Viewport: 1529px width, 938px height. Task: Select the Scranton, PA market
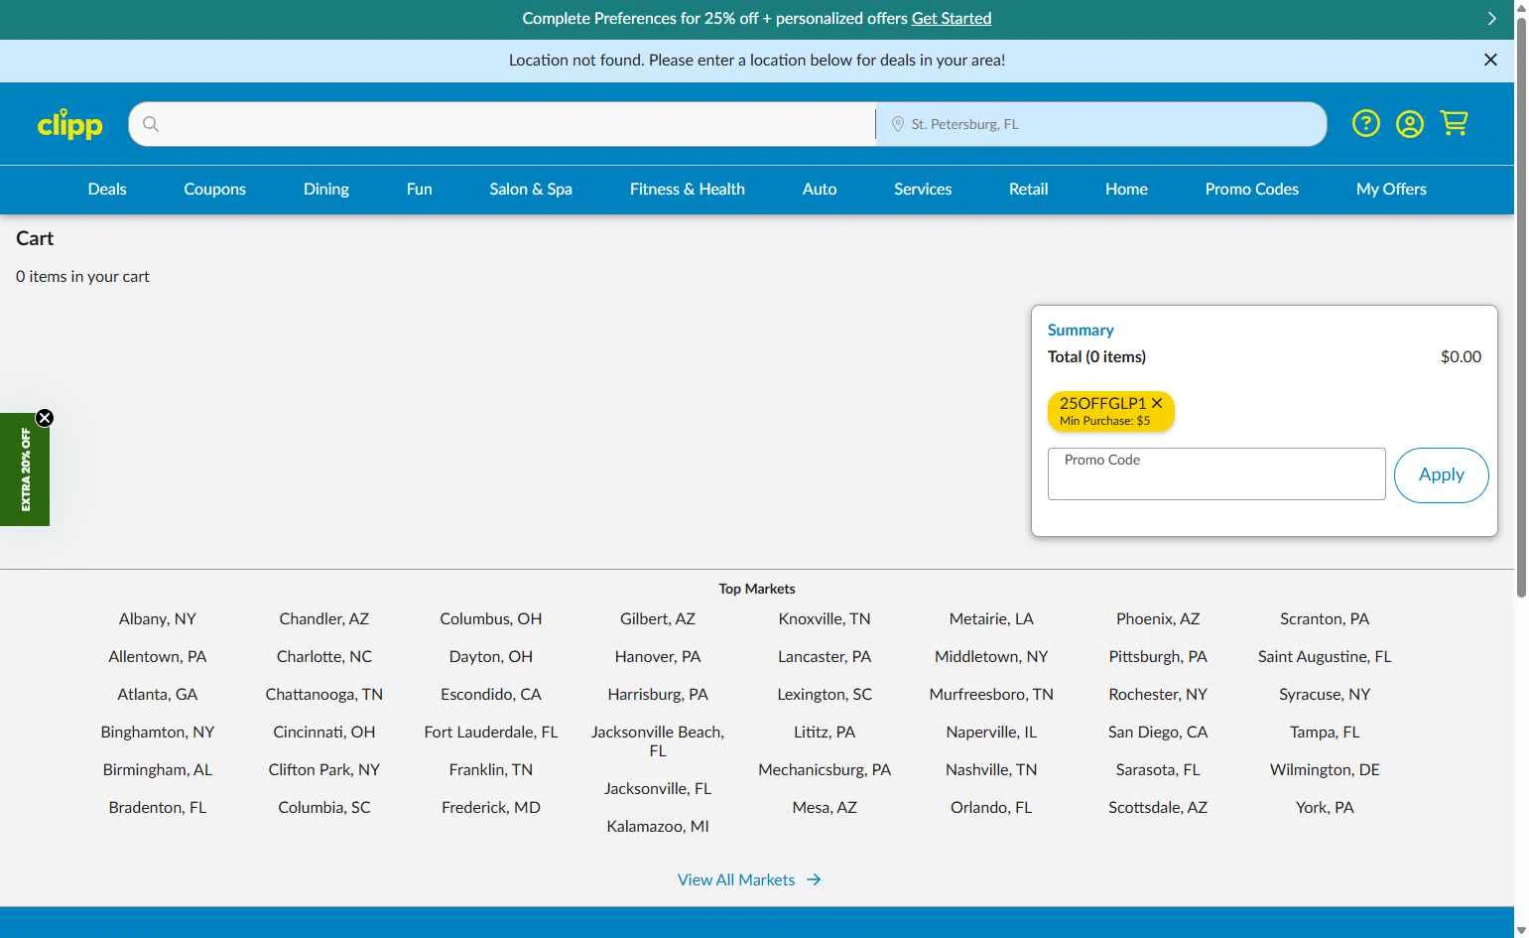[1325, 618]
